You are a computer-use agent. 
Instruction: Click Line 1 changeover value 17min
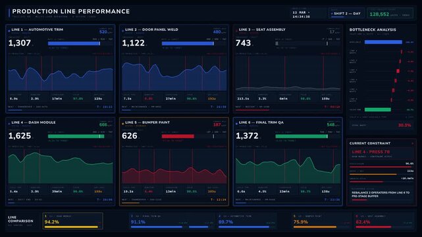[57, 99]
